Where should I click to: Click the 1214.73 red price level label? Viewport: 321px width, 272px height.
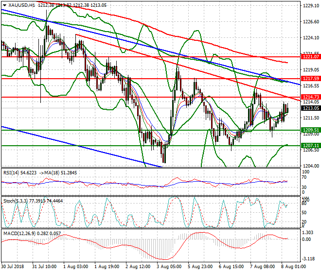[x=311, y=97]
